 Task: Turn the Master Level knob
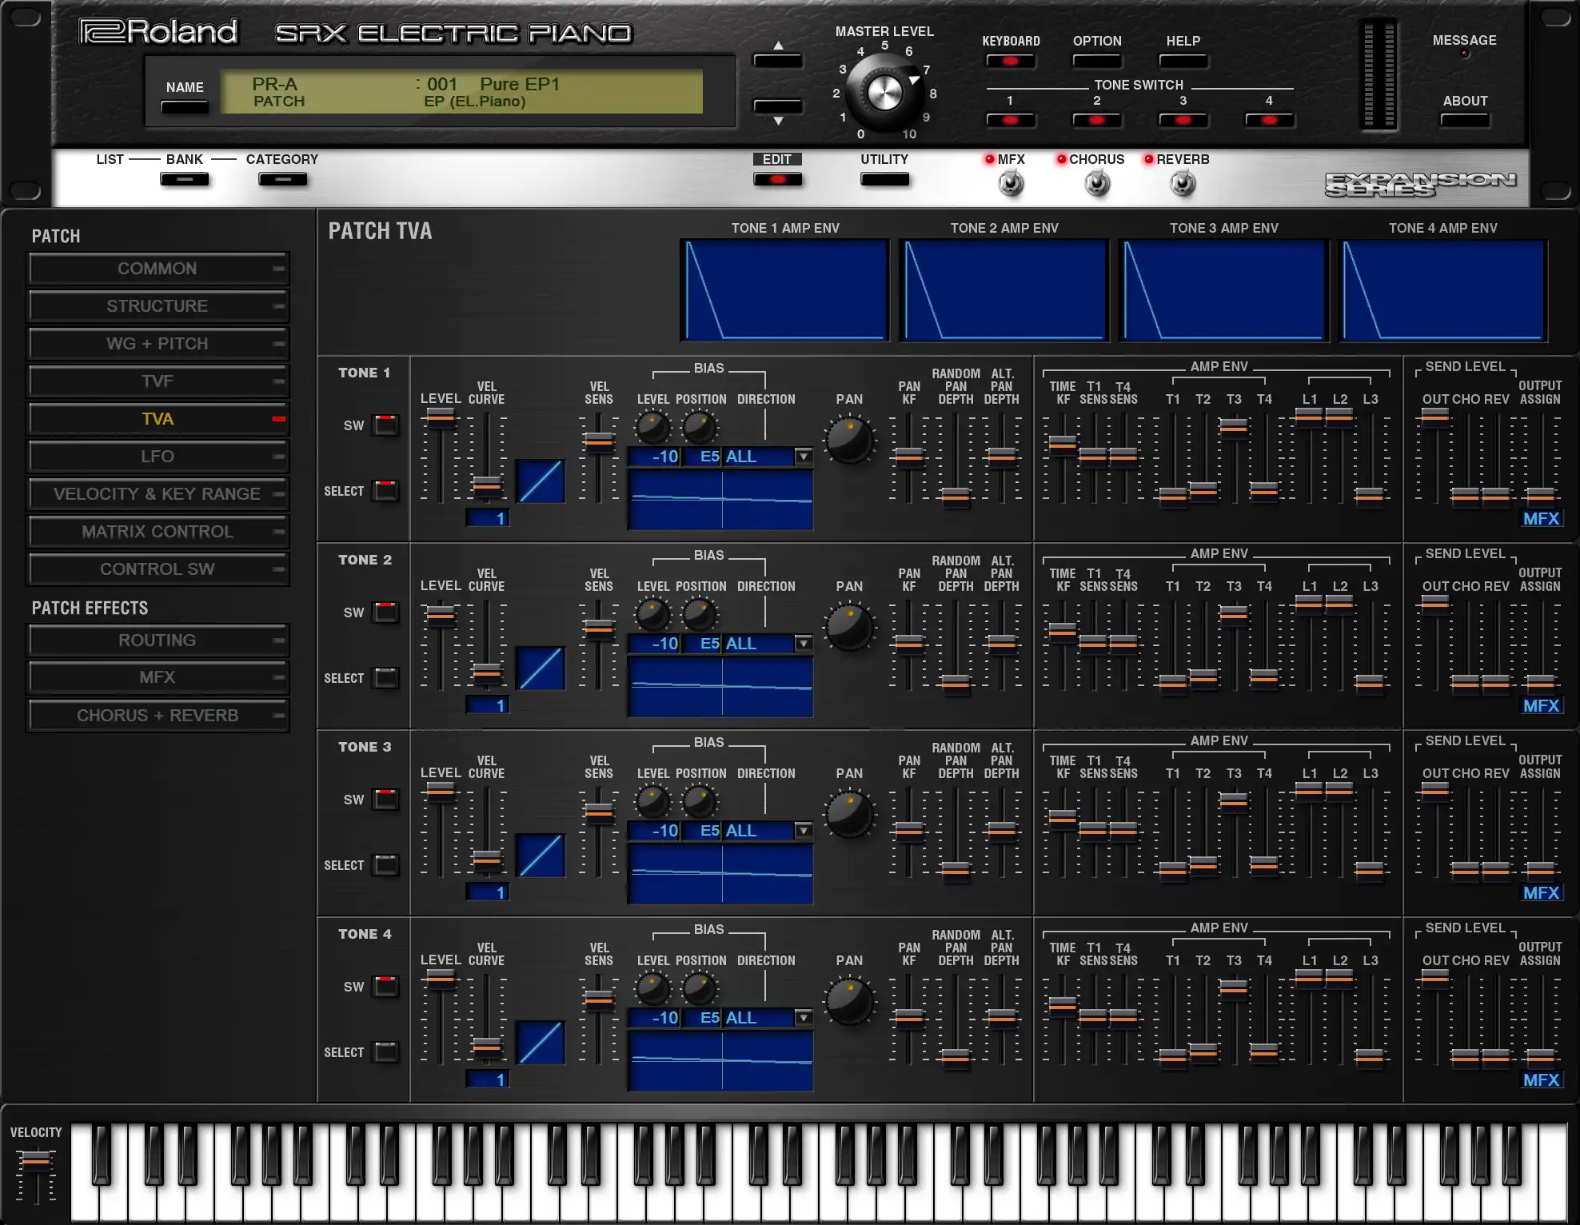coord(884,93)
